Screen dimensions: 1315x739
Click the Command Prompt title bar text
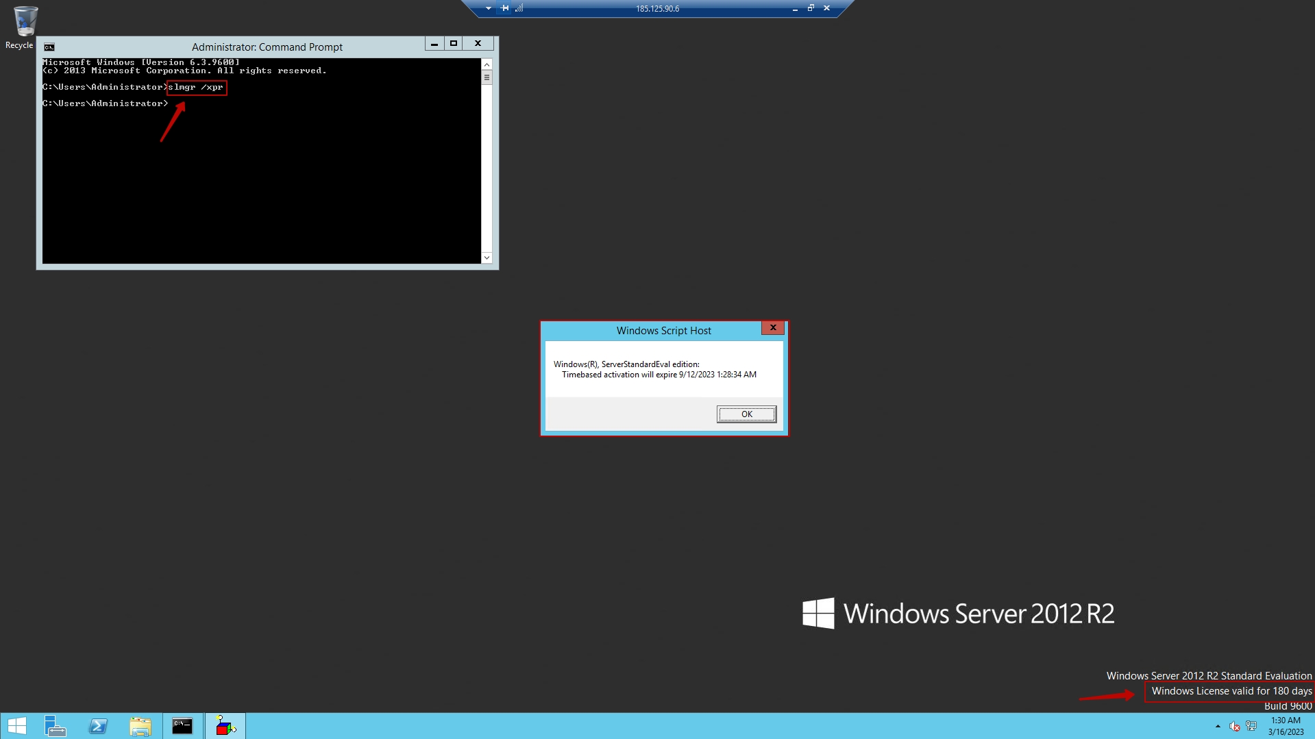tap(267, 47)
